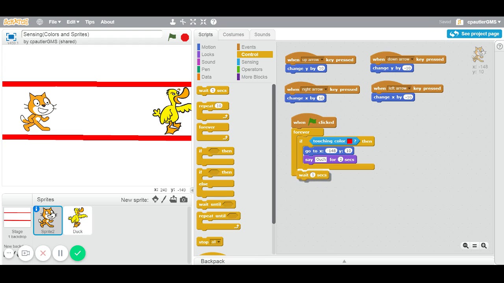
Task: Finish recording with the green checkmark button
Action: 78,253
